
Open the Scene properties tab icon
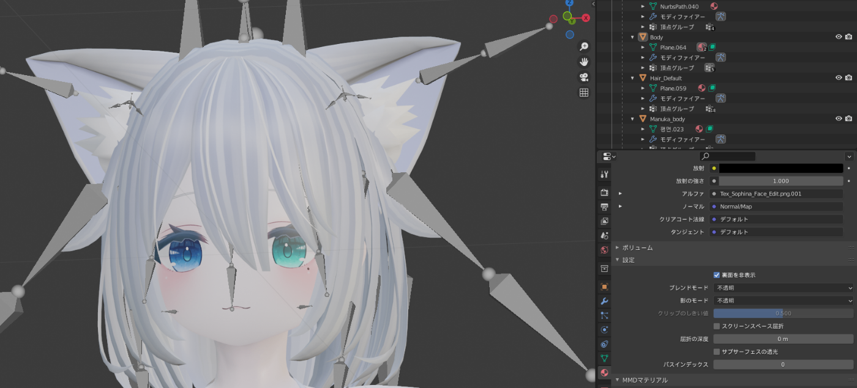pos(604,235)
